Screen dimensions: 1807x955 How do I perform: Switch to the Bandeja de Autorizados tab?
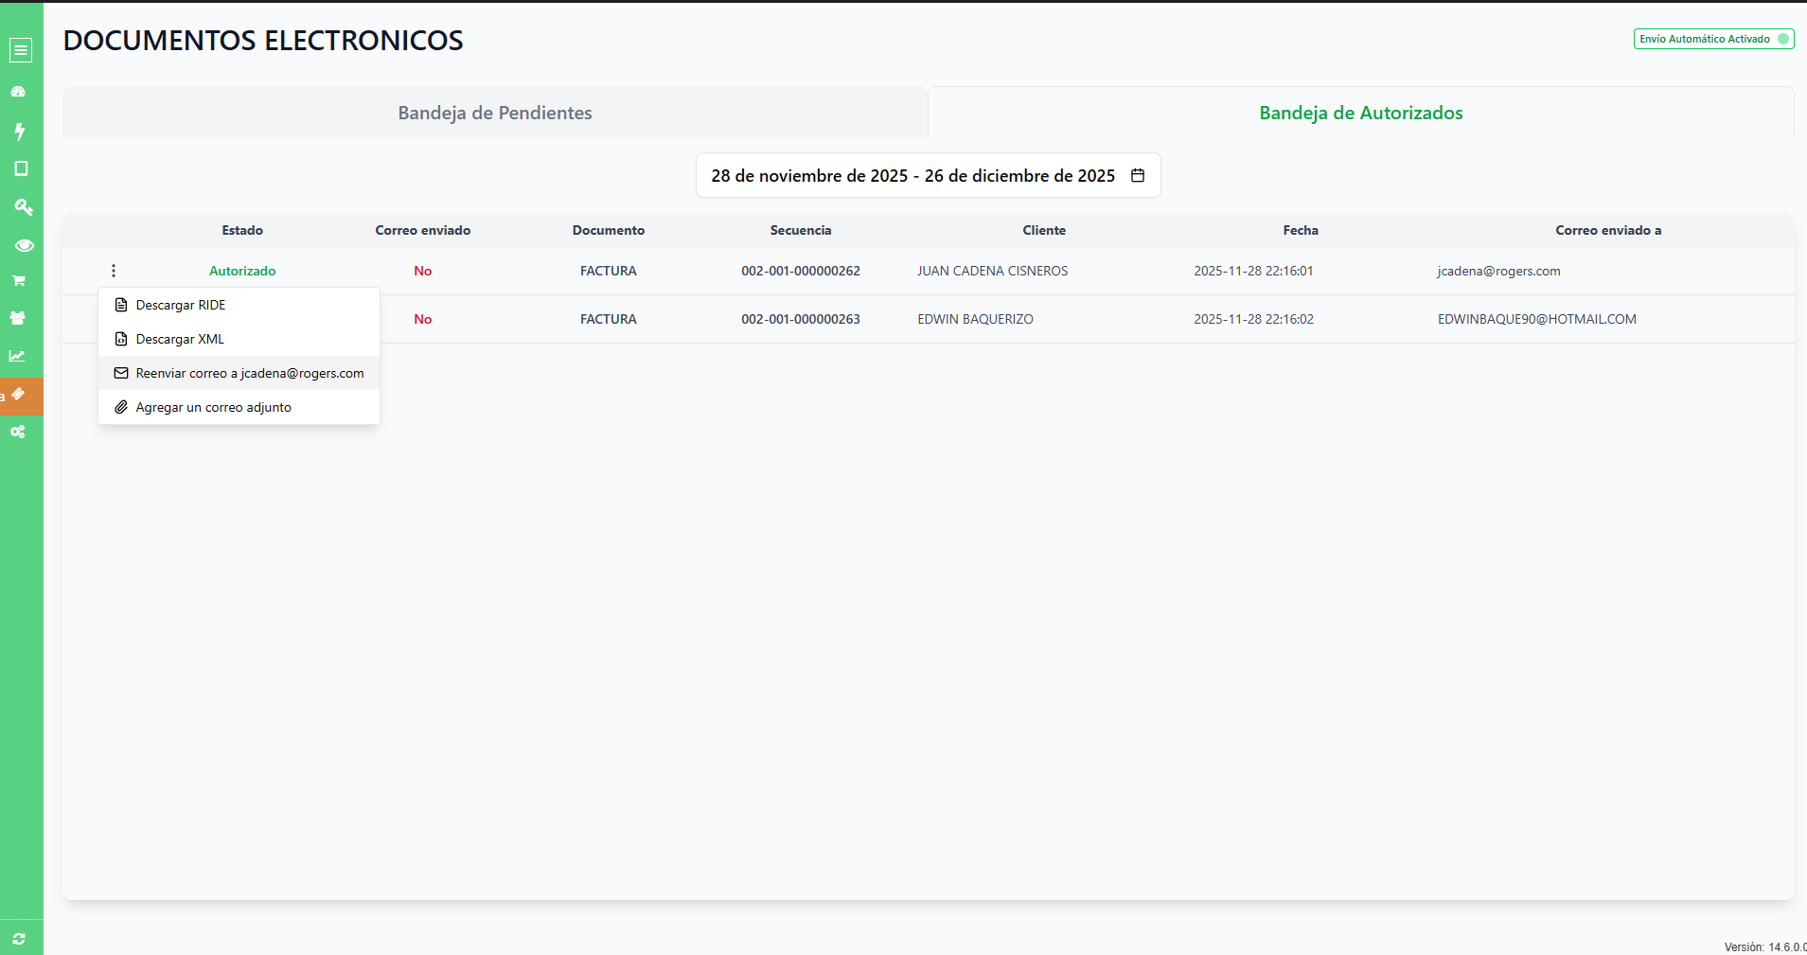1361,113
